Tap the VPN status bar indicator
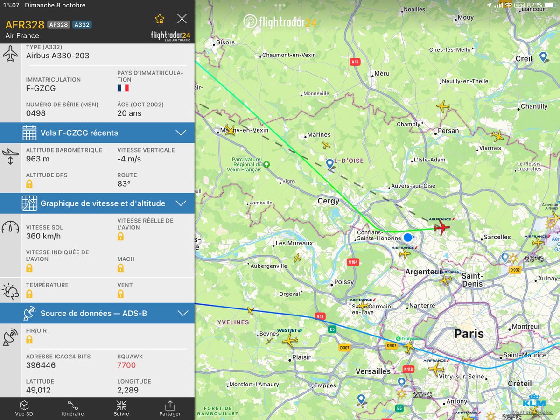 [x=519, y=5]
